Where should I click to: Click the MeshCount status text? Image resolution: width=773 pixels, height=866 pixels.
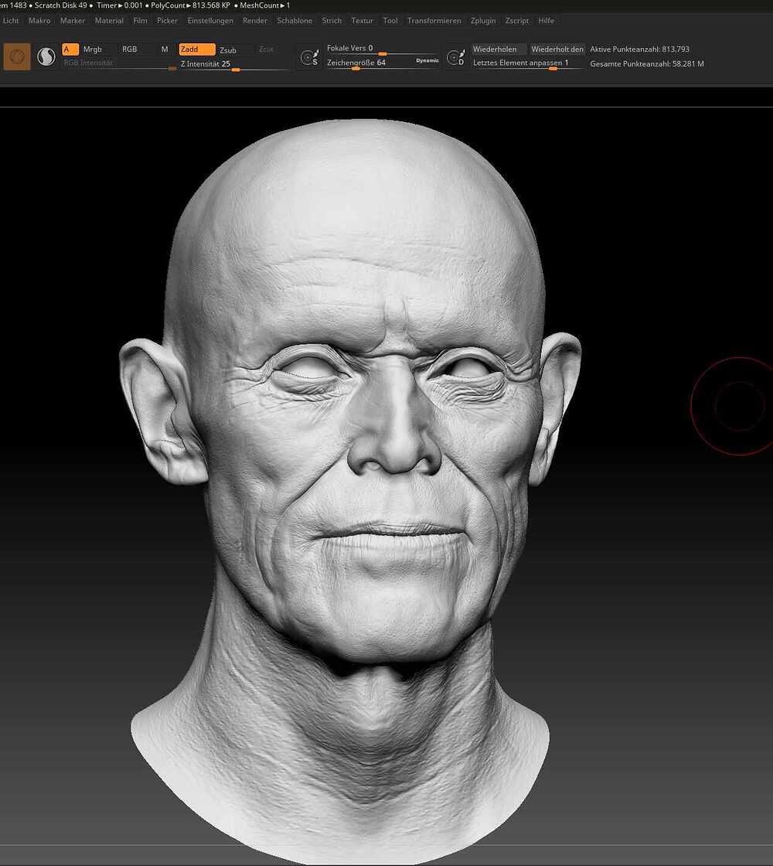pos(265,5)
